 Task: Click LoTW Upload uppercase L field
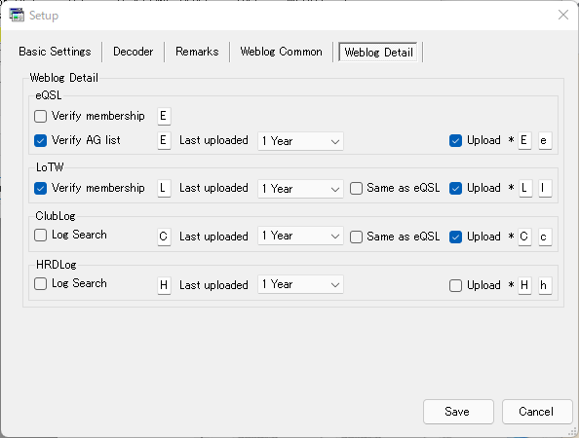click(x=524, y=188)
